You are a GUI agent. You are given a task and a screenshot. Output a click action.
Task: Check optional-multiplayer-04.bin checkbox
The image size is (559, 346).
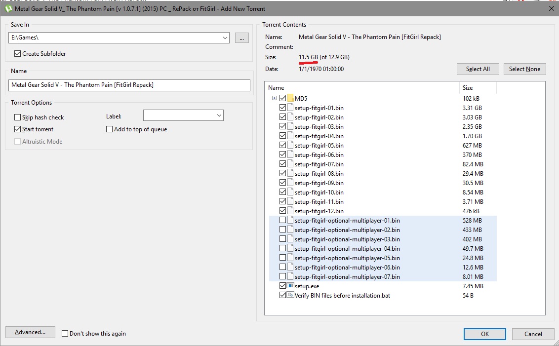282,248
